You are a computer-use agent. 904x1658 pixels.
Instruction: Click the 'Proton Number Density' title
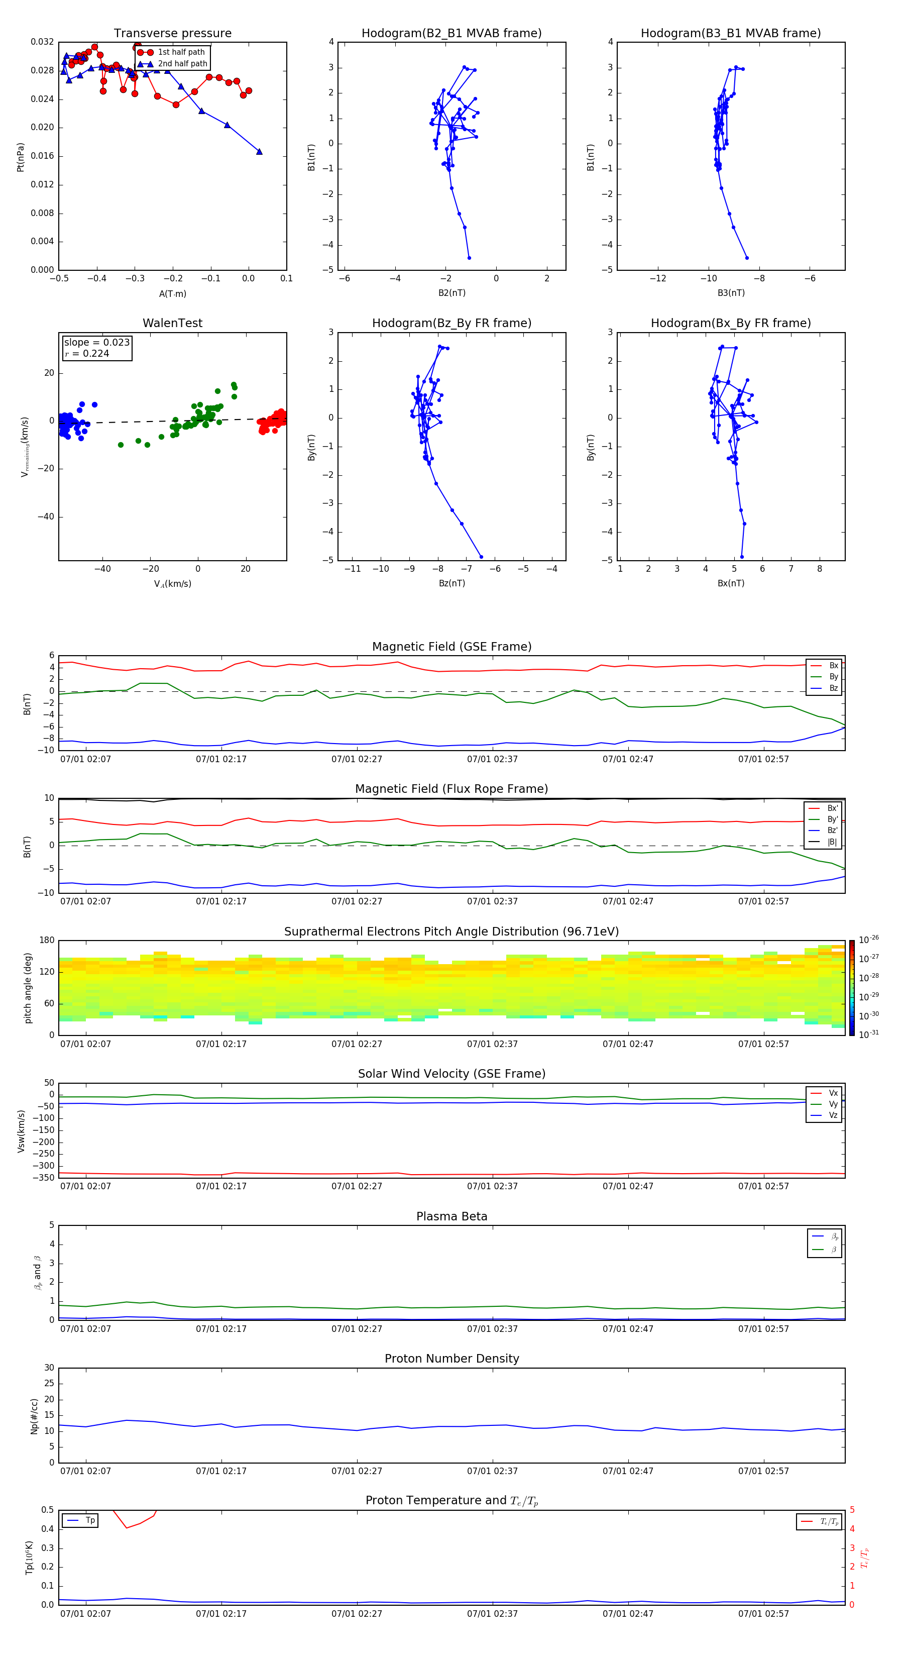451,1359
